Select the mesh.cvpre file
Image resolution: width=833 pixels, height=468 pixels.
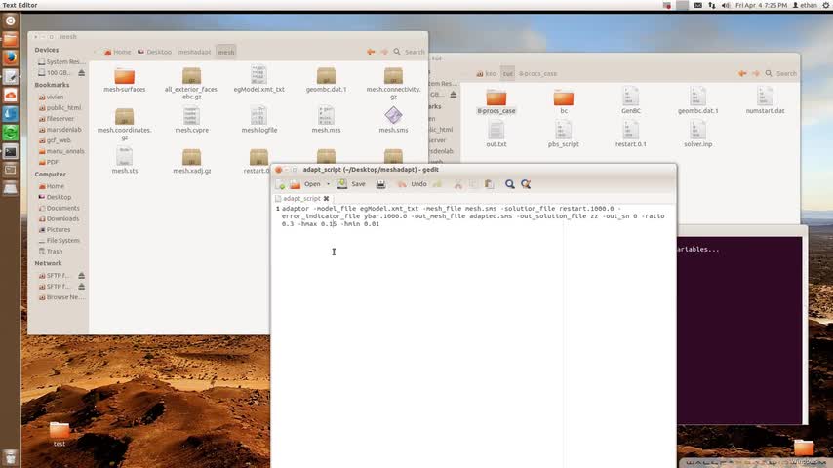pyautogui.click(x=192, y=120)
